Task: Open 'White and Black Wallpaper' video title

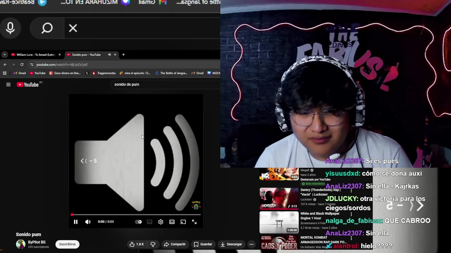Action: point(320,216)
